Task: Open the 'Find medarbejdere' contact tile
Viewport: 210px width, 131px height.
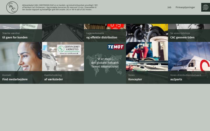Action: click(21, 77)
